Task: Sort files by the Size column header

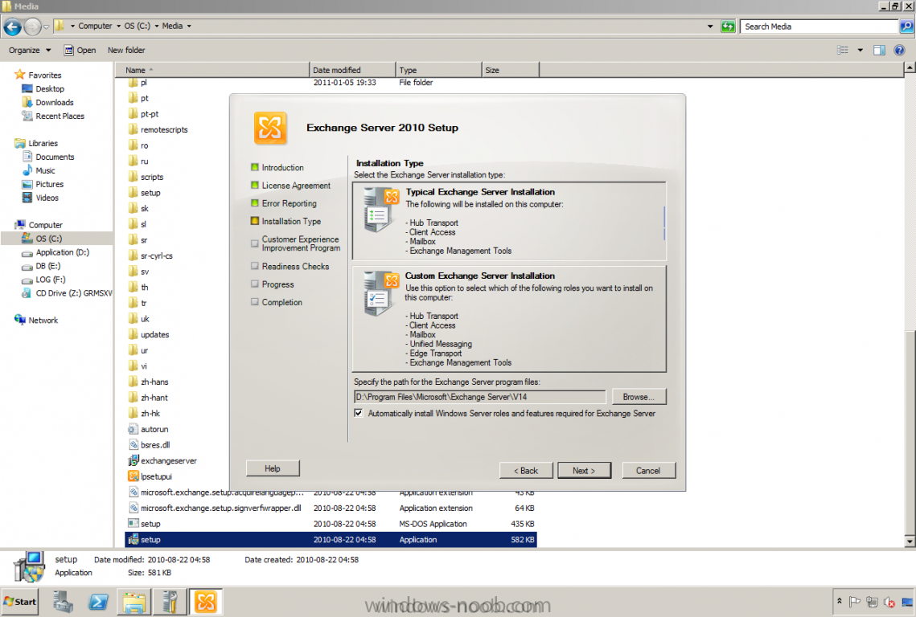Action: [511, 70]
